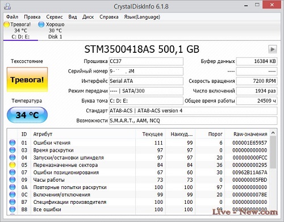Switch to next disk with arrow button
The height and width of the screenshot is (222, 284).
pyautogui.click(x=273, y=49)
